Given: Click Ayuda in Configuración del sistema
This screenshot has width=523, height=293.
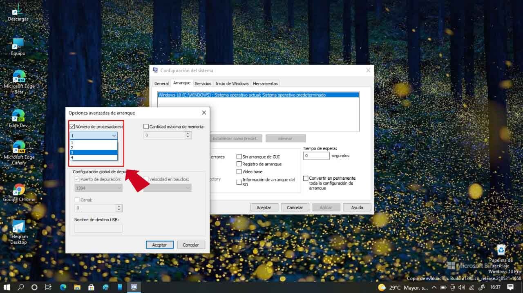Looking at the screenshot, I should [x=357, y=207].
